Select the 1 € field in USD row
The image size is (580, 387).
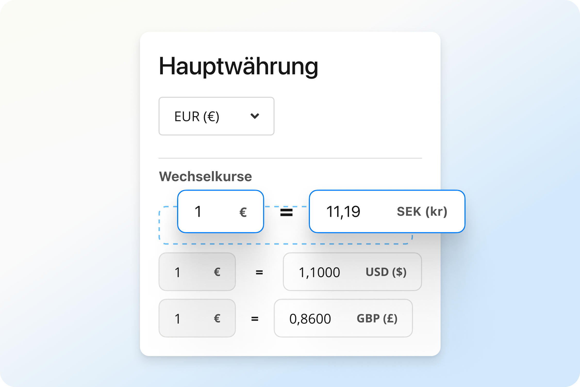click(197, 272)
